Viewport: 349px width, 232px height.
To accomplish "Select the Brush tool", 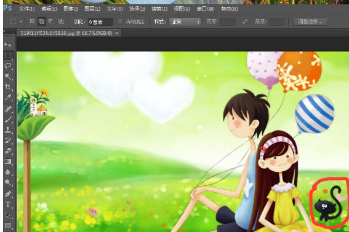I will pyautogui.click(x=8, y=120).
